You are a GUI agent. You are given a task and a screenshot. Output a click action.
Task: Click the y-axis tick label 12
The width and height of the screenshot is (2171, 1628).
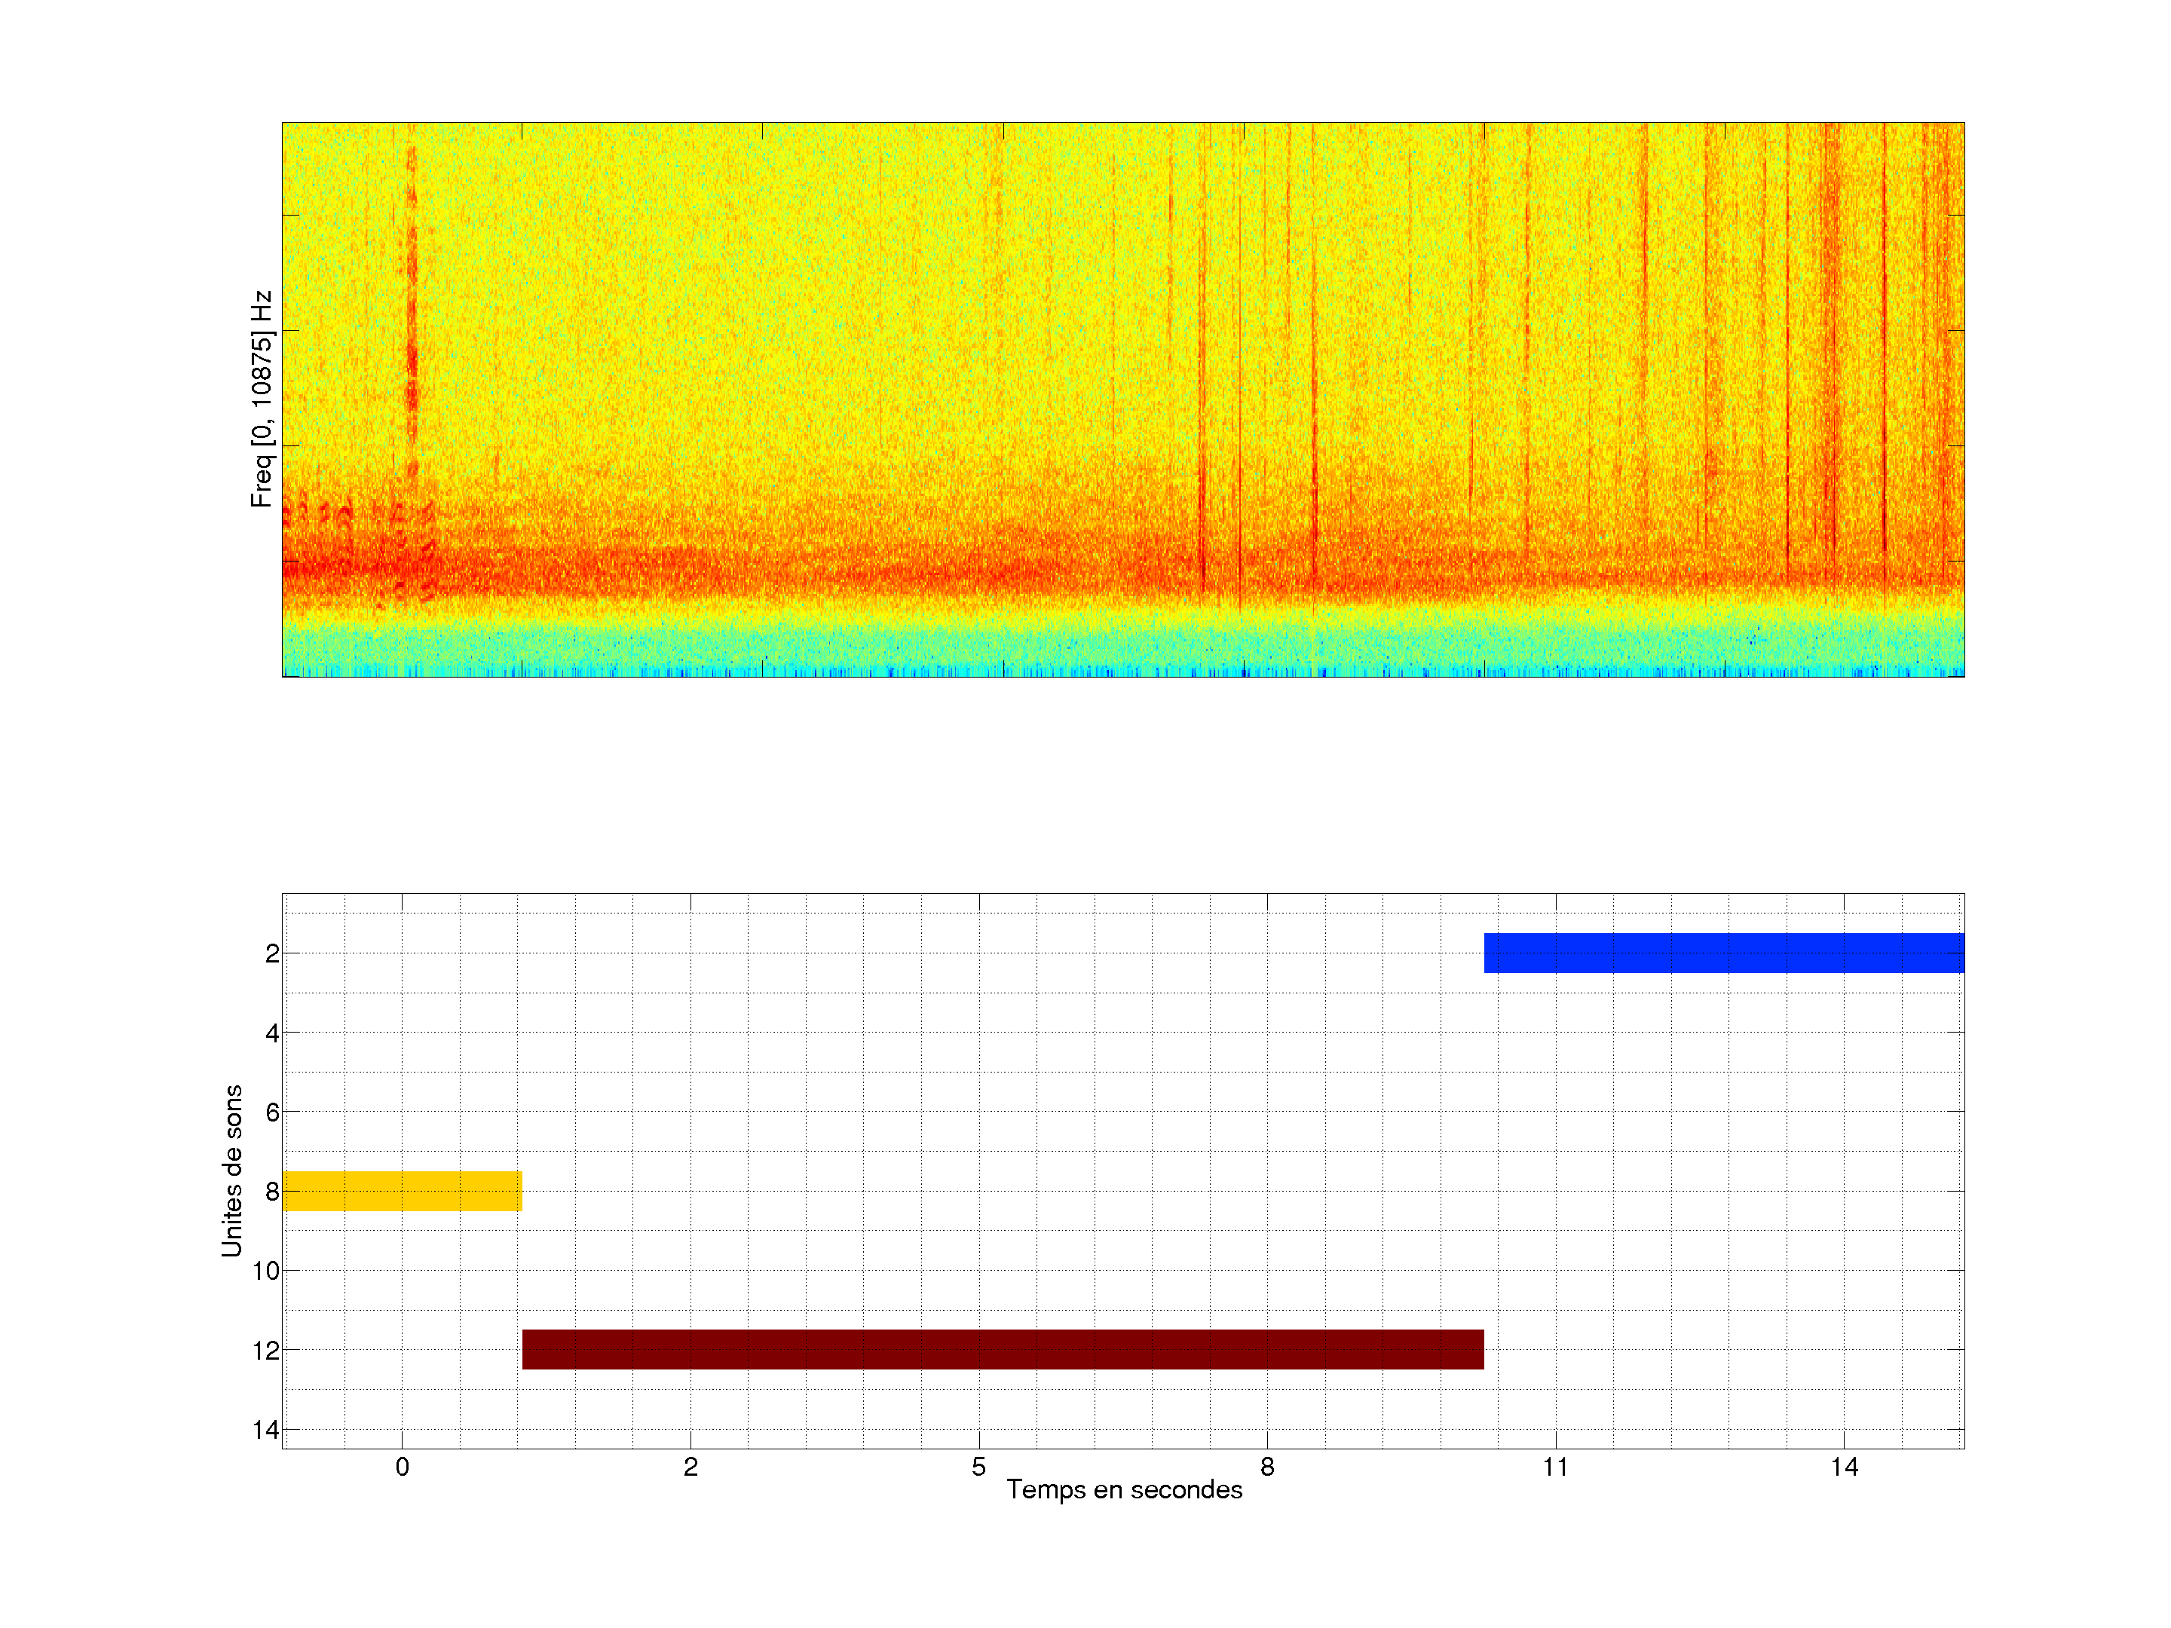click(x=266, y=1351)
